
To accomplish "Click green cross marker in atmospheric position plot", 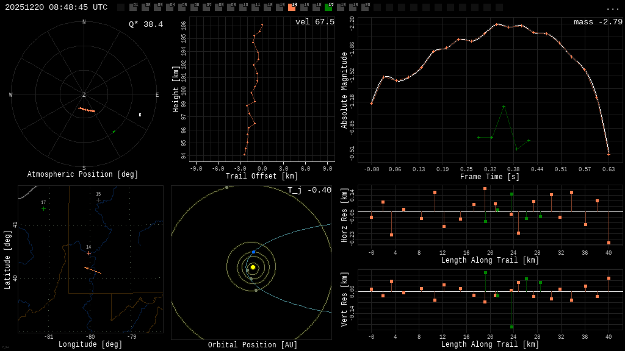I will pos(114,132).
